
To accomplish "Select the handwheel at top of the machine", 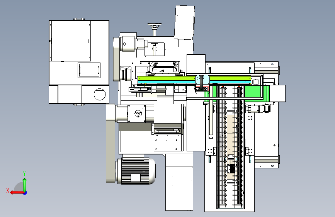I will 155,26.
